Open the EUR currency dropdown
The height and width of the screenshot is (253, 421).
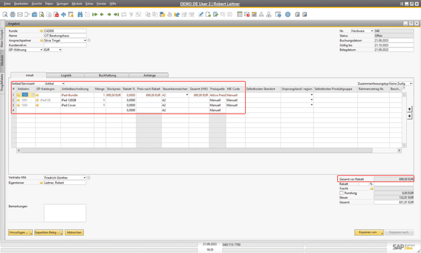coord(60,50)
